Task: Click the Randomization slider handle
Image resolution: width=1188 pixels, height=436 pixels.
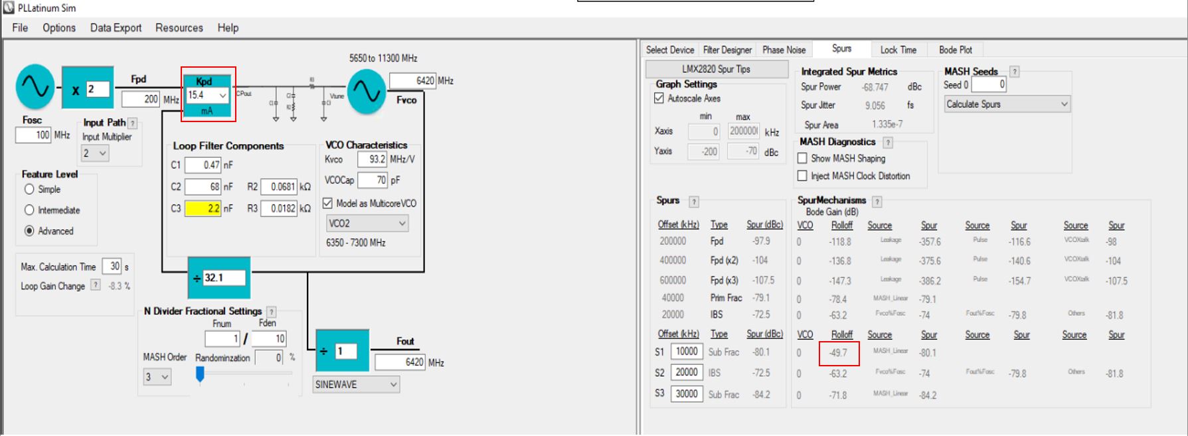Action: (x=200, y=375)
